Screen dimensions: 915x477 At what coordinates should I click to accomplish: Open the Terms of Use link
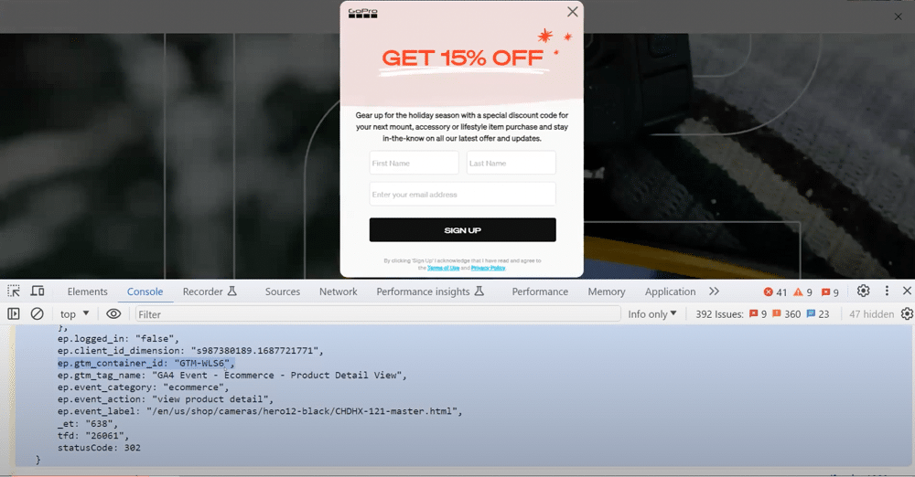[x=443, y=268]
